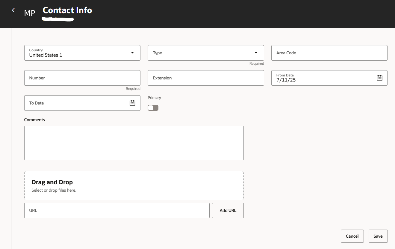Navigate back using the left chevron icon
The width and height of the screenshot is (395, 249).
tap(13, 10)
